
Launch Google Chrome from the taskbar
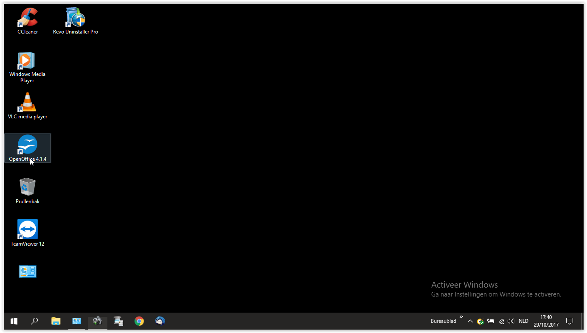[139, 321]
